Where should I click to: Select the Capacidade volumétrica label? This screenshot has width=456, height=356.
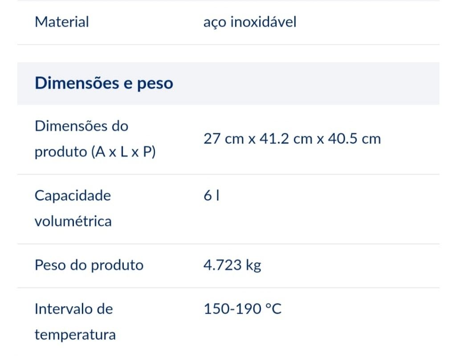pyautogui.click(x=73, y=208)
